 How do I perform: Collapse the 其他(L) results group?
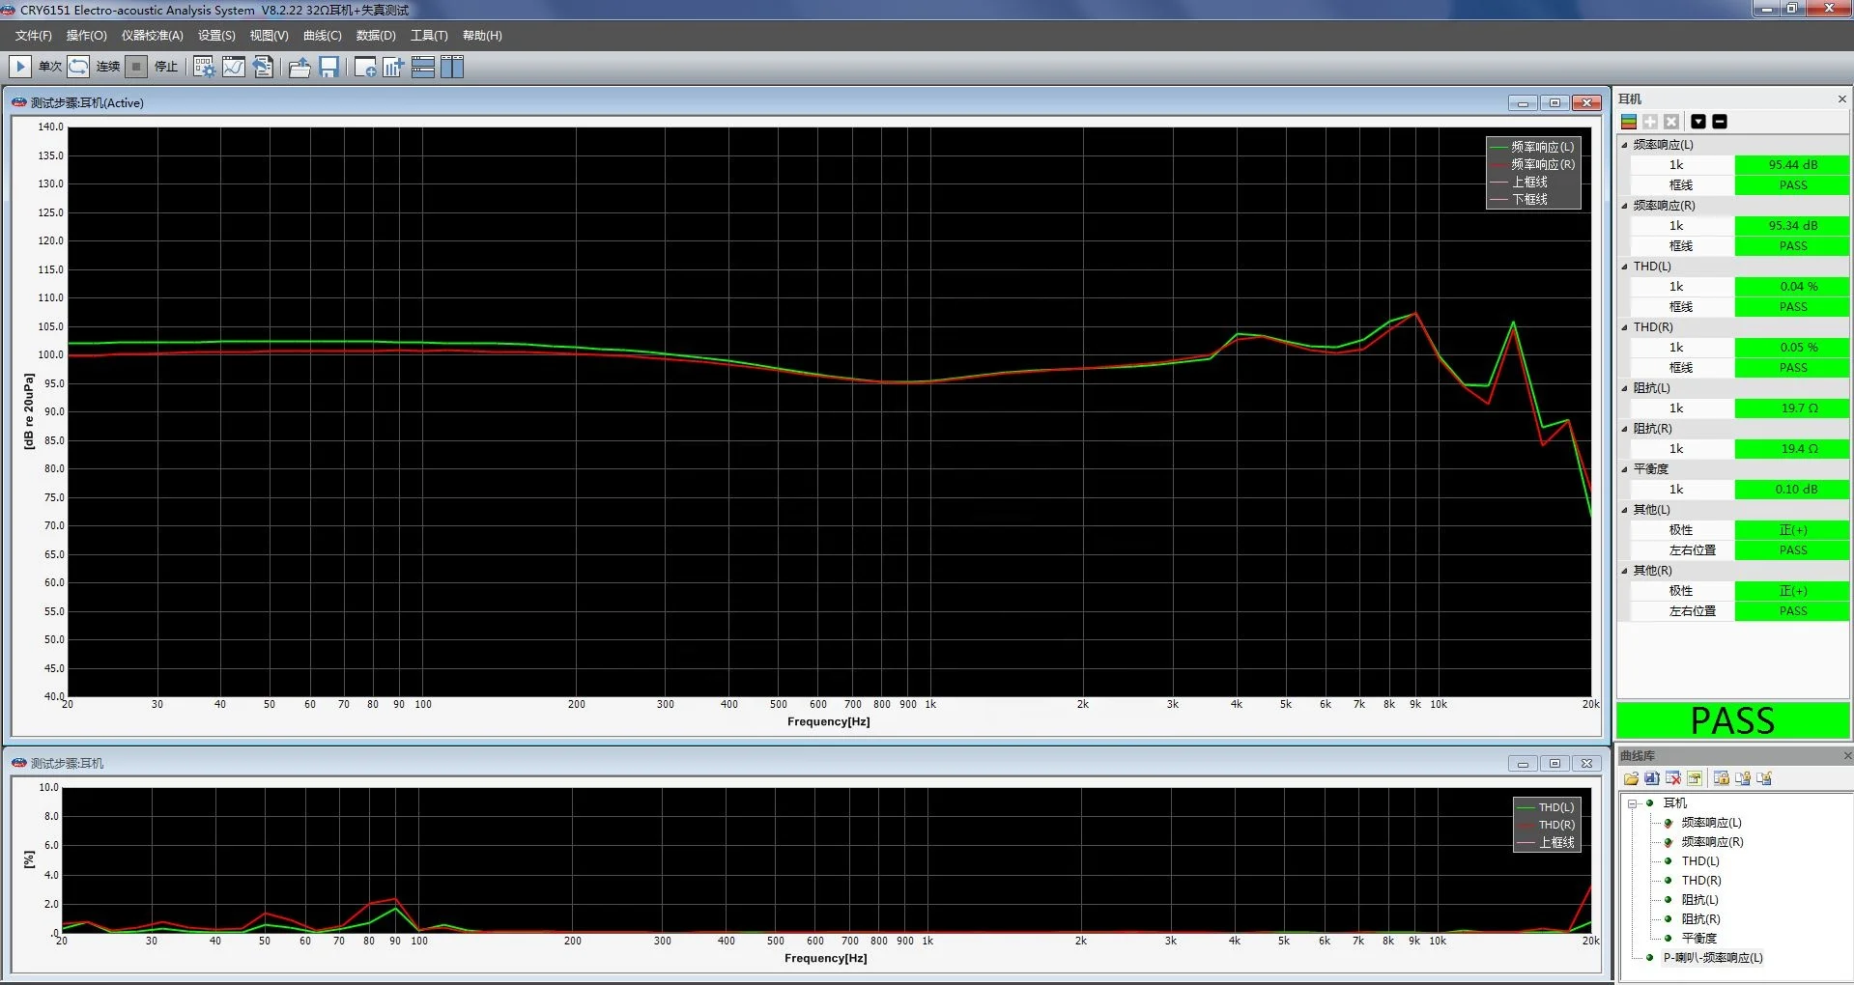[x=1624, y=510]
